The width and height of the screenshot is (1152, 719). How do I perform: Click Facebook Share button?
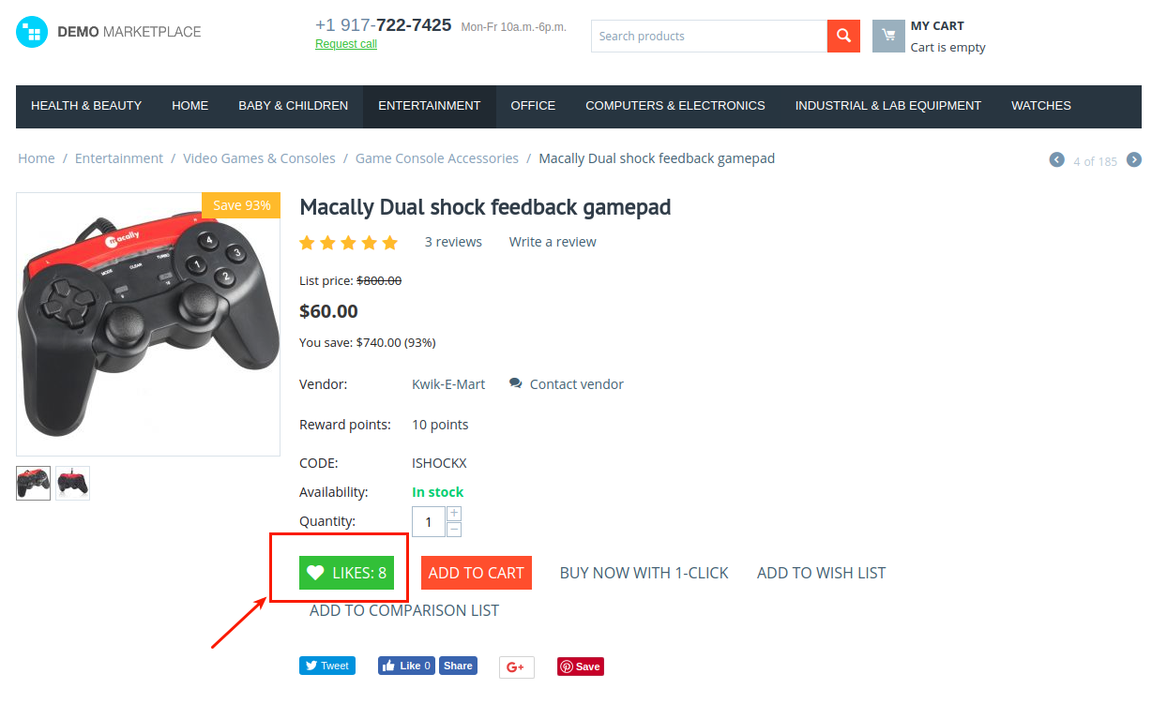(x=458, y=666)
